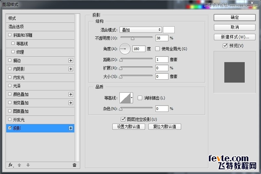Click the 取消 button
261x174 pixels.
pos(234,27)
